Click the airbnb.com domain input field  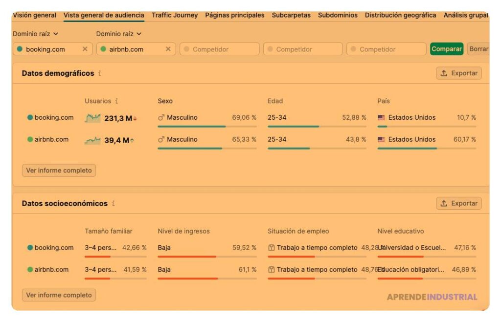coord(136,49)
